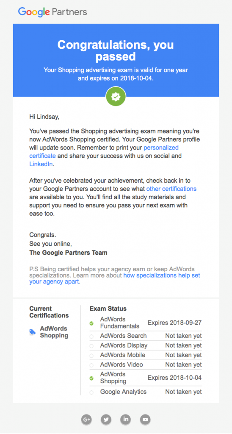Click the AdWords Mobile exam row
Image resolution: width=232 pixels, height=434 pixels.
click(x=146, y=355)
